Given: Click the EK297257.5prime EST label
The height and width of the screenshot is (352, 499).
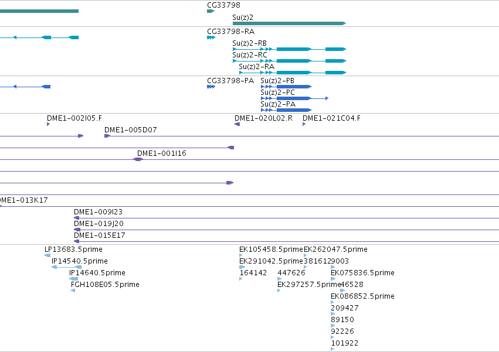Looking at the screenshot, I should 309,285.
